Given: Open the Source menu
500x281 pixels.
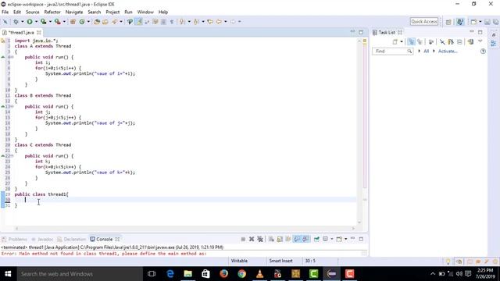Looking at the screenshot, I should 33,12.
